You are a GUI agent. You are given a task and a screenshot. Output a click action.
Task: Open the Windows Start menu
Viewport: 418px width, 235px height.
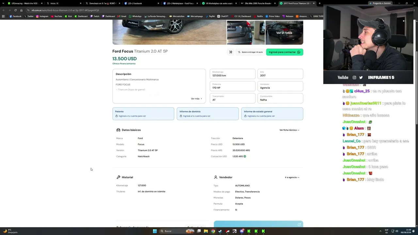pyautogui.click(x=155, y=231)
